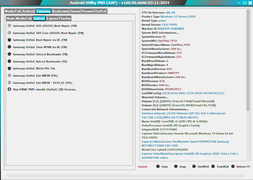The width and height of the screenshot is (253, 180).
Task: Click the BIOSVendor Dell Inc. line
Action: (156, 85)
